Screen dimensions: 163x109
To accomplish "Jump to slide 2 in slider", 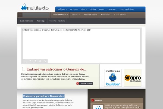I will [30, 61].
